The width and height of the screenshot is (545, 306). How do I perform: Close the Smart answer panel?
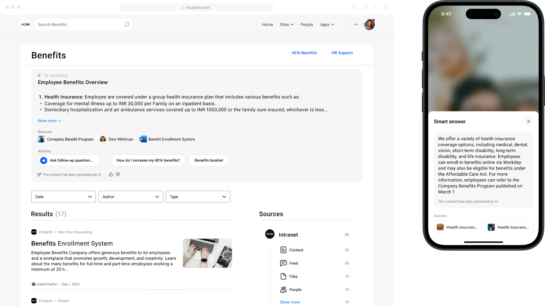(x=529, y=122)
